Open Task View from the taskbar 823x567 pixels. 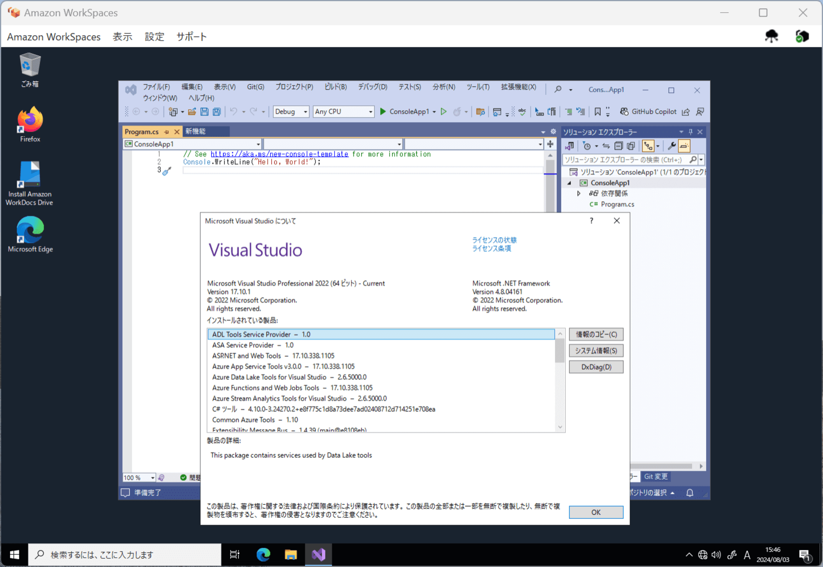click(x=235, y=555)
